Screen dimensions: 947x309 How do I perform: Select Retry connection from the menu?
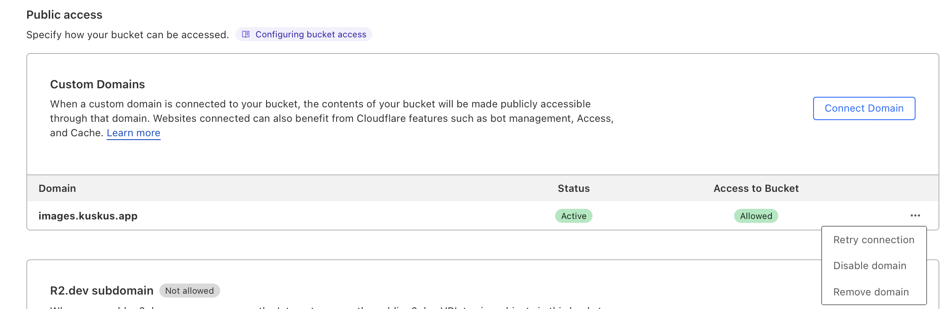coord(873,240)
